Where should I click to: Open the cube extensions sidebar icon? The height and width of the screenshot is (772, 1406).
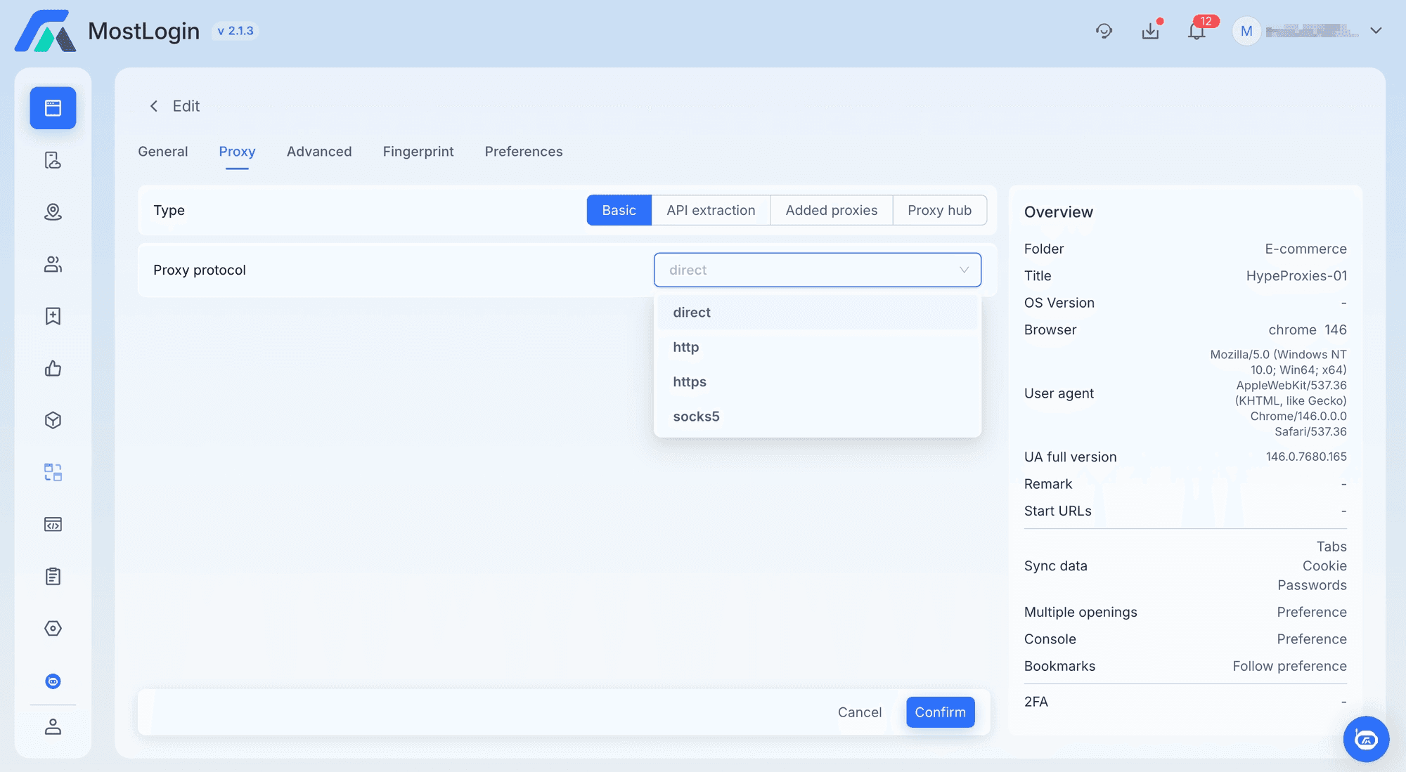53,420
